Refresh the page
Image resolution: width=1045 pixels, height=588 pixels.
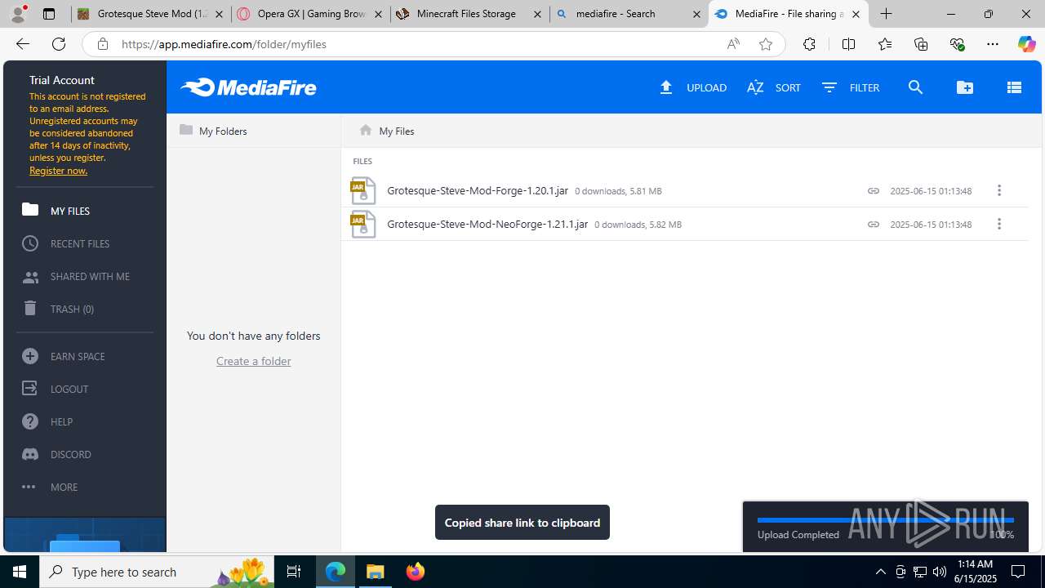[x=59, y=44]
